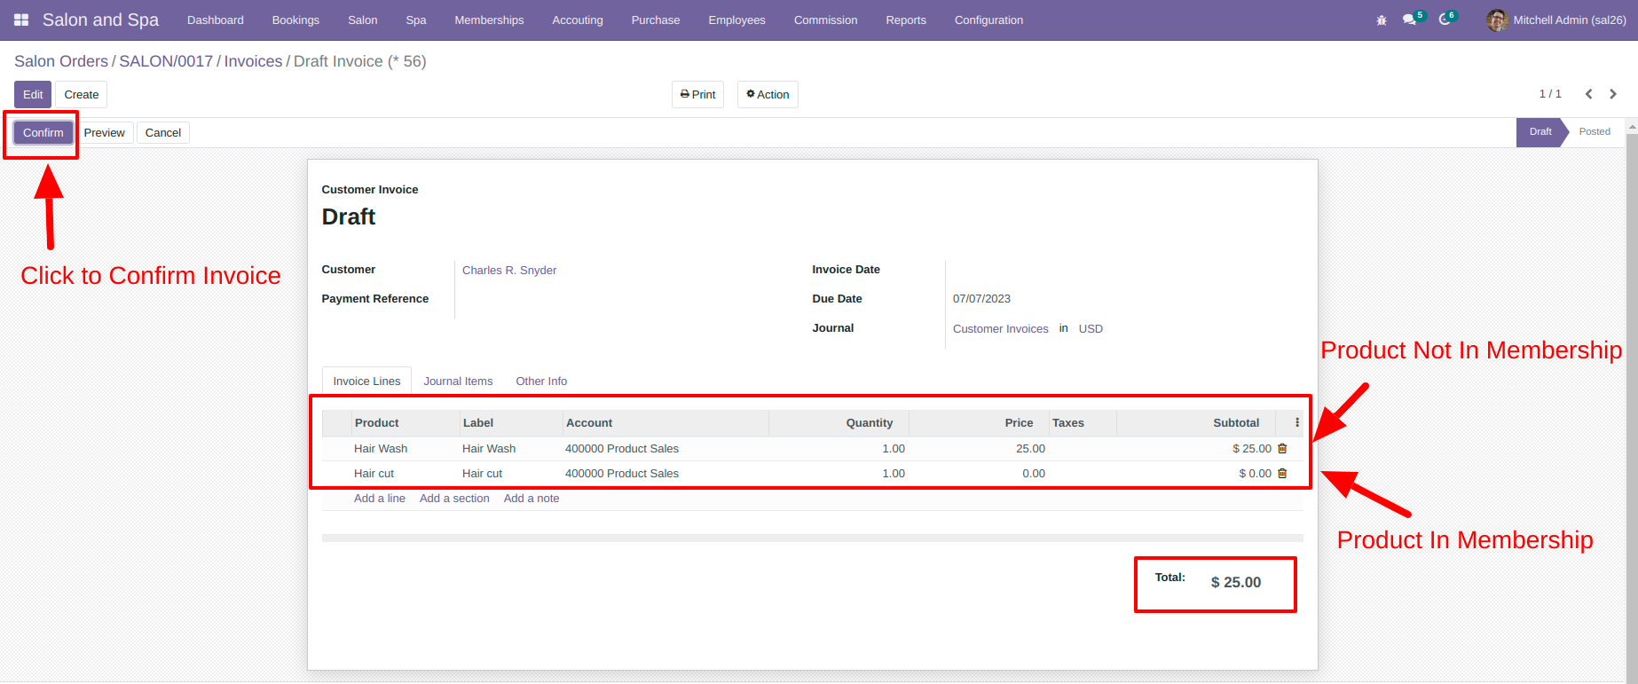
Task: Select the Posted status stage
Action: 1595,132
